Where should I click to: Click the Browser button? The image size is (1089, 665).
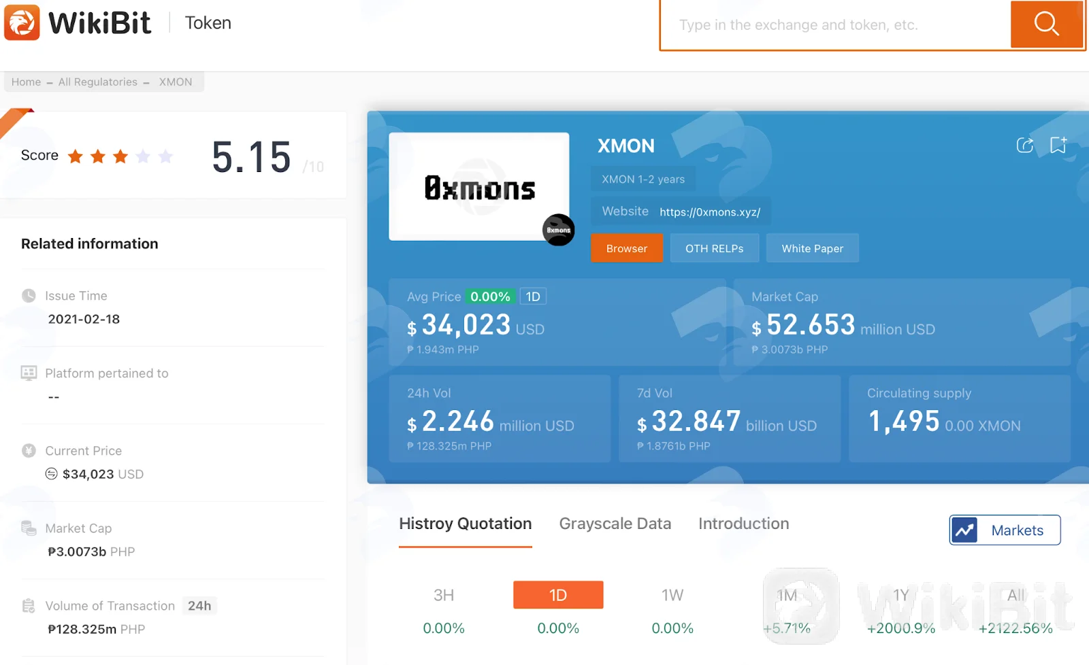[x=627, y=248]
